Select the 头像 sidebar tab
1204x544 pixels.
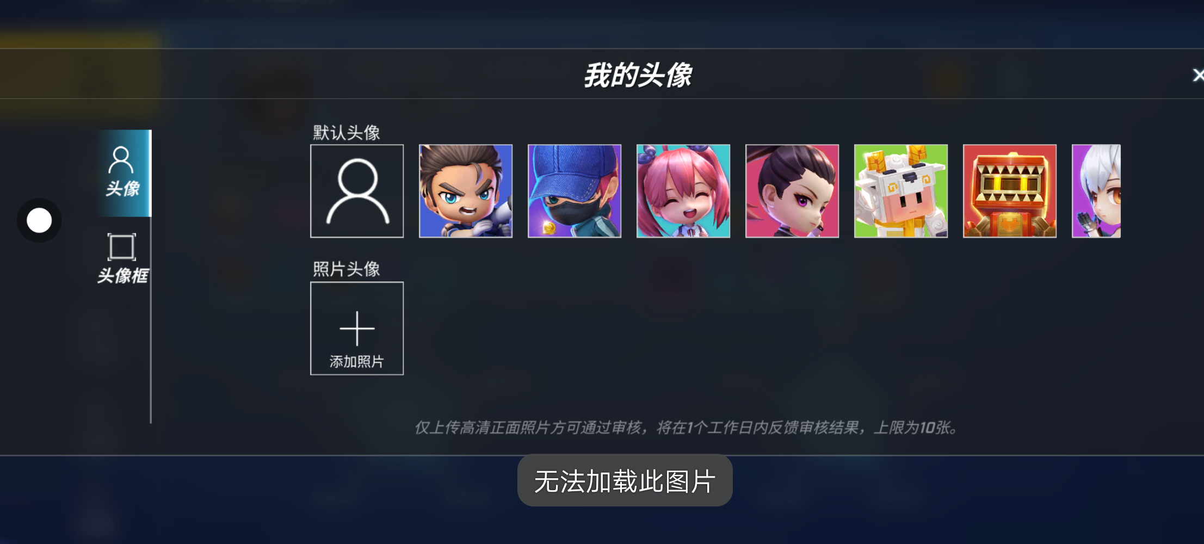124,173
